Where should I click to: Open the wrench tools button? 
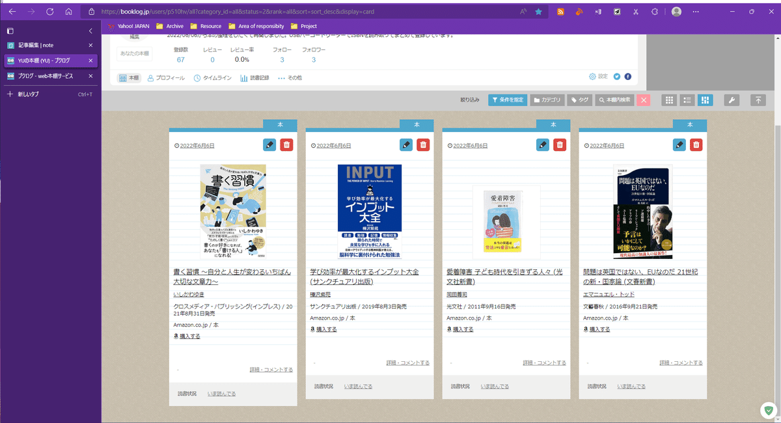tap(732, 100)
